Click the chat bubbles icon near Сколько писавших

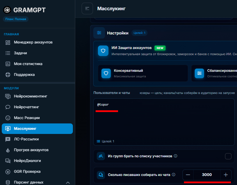coord(101,175)
